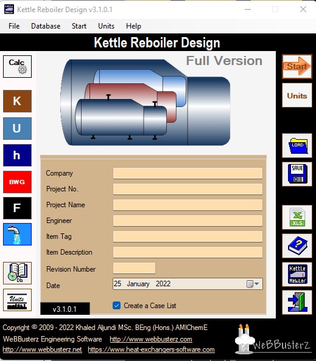Open the brown K thermal conductivity icon
Viewport: 316px width, 361px height.
(17, 101)
